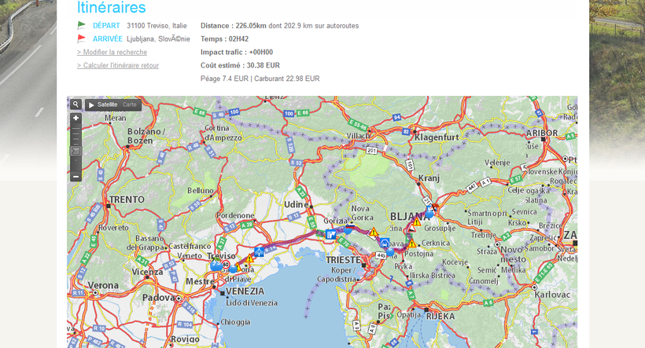Click the blue tunnel icon near Postojna

tap(385, 244)
